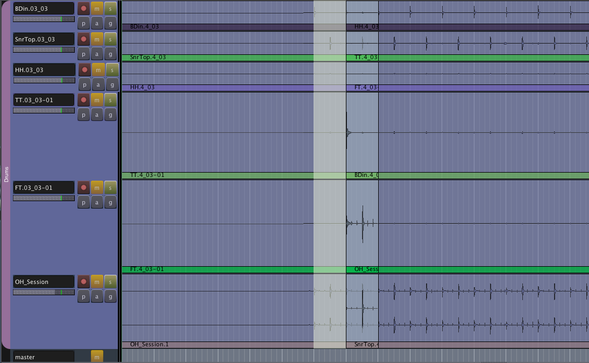Solo the SnrTop.03_03 track
The height and width of the screenshot is (363, 589).
coord(110,39)
